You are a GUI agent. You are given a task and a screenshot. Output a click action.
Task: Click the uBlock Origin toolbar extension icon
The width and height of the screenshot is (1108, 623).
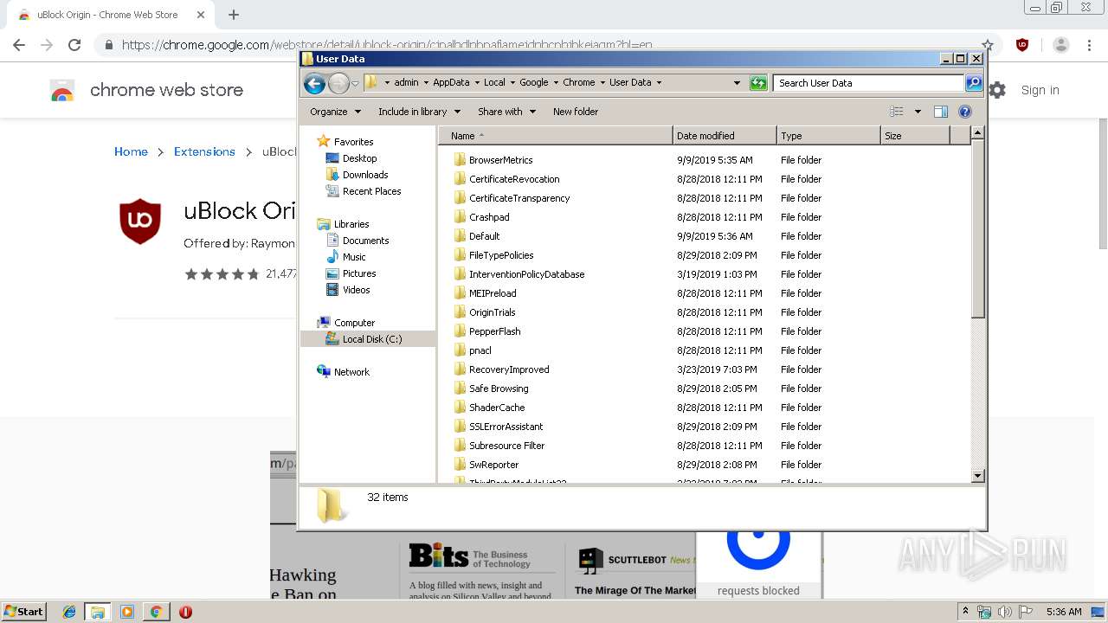1022,45
